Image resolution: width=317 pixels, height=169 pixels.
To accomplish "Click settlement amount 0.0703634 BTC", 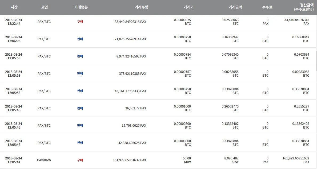I will [x=302, y=56].
